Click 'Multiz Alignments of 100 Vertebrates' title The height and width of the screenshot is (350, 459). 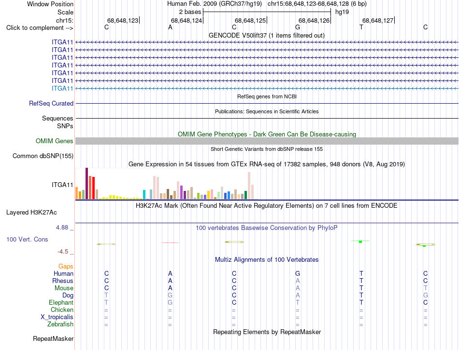[267, 259]
